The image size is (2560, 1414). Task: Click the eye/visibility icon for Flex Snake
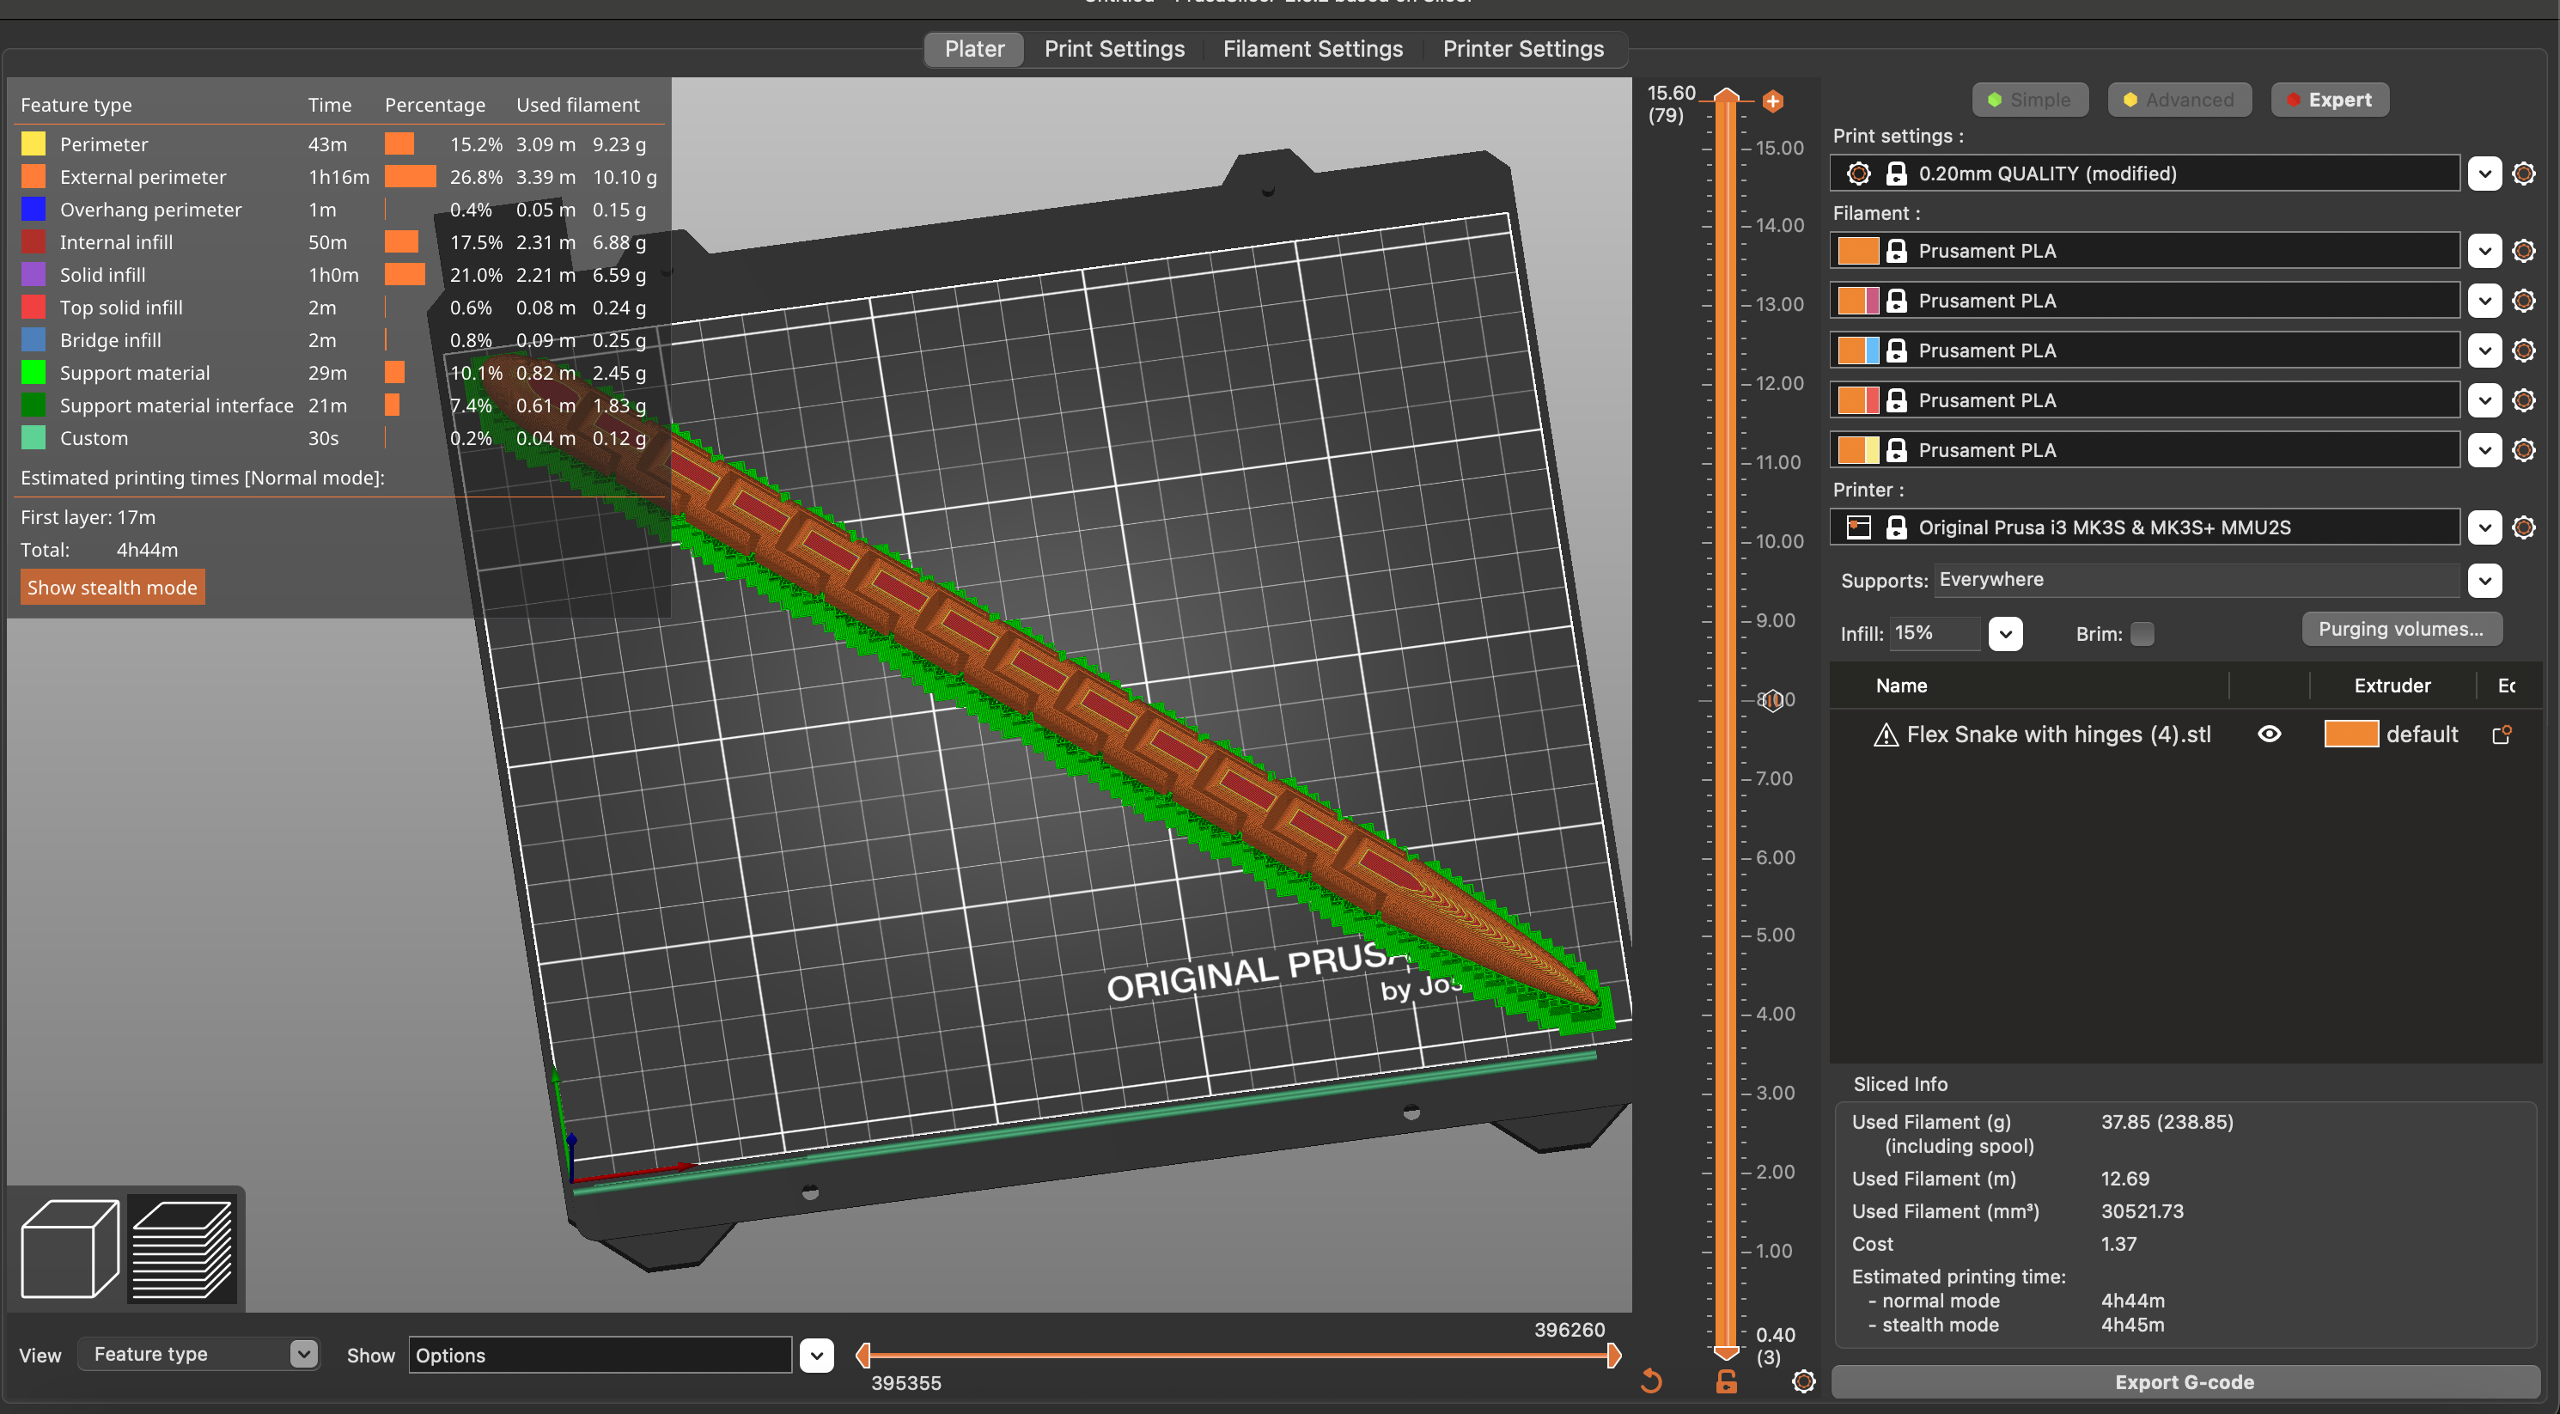[2269, 733]
